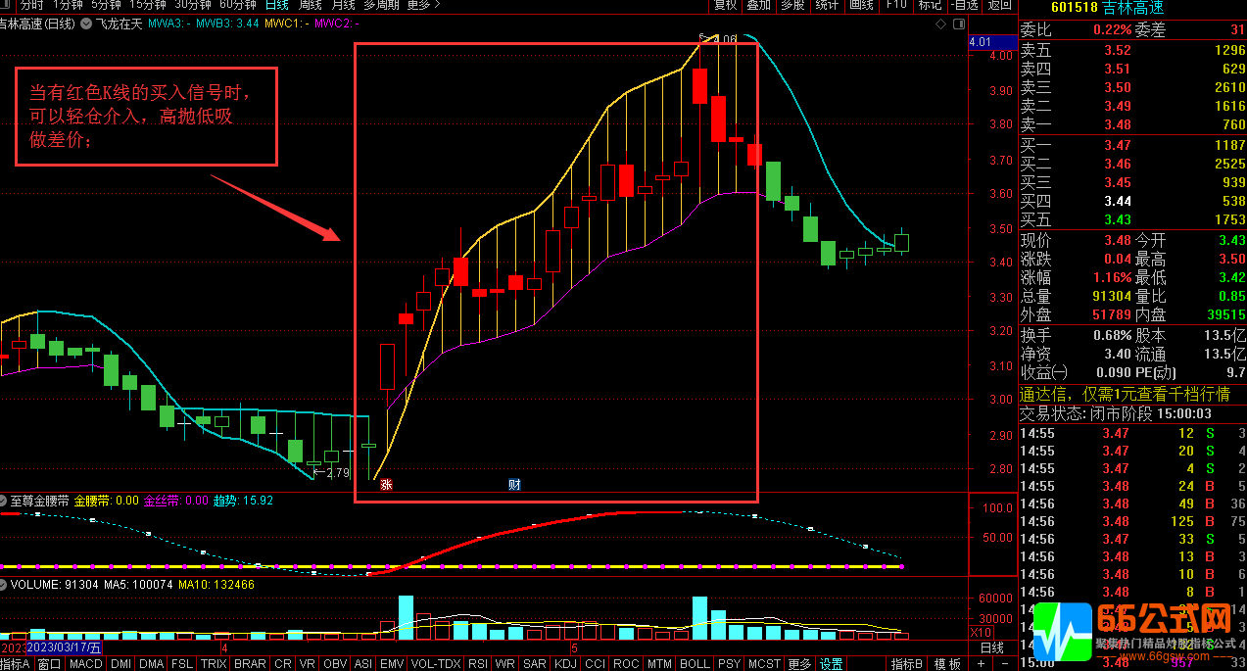Select the VOL-TDX indicator tab
Viewport: 1247px width, 671px height.
435,663
